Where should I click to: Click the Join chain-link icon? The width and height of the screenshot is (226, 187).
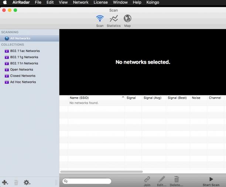point(147,179)
